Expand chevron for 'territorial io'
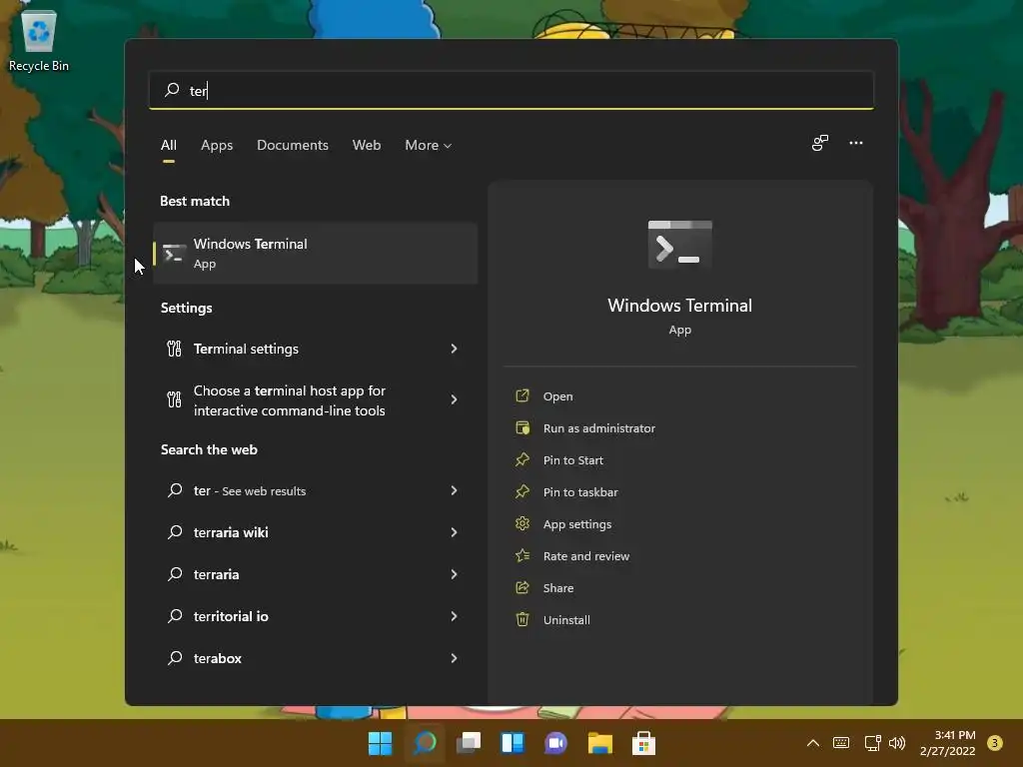This screenshot has width=1023, height=767. [x=455, y=616]
